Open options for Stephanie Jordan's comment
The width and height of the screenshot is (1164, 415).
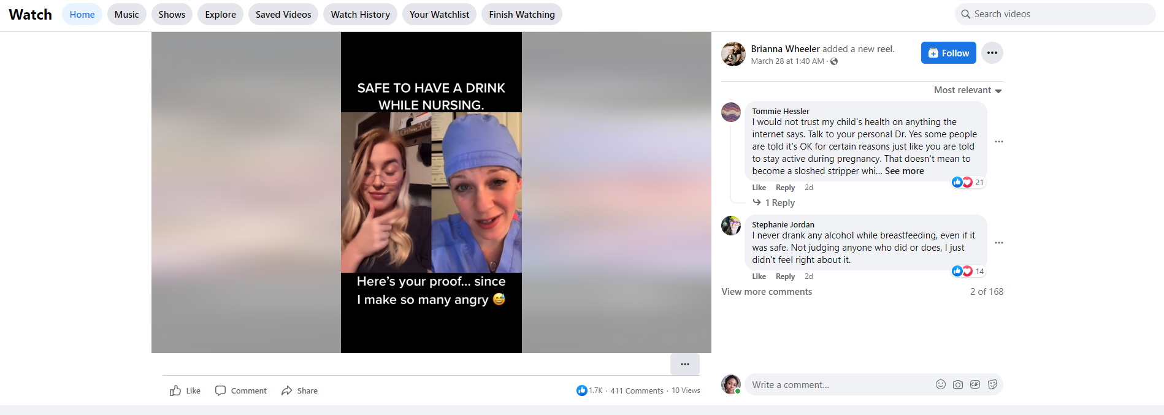point(999,243)
